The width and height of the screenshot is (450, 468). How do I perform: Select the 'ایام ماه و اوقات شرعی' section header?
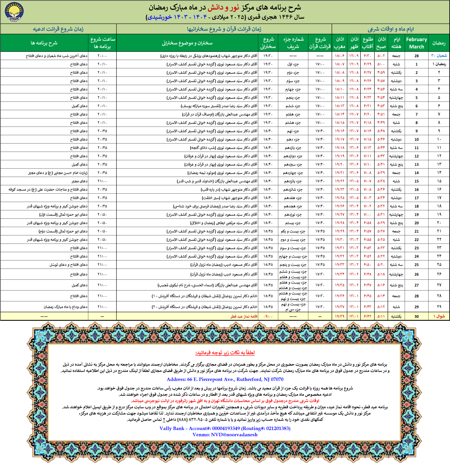(391, 29)
